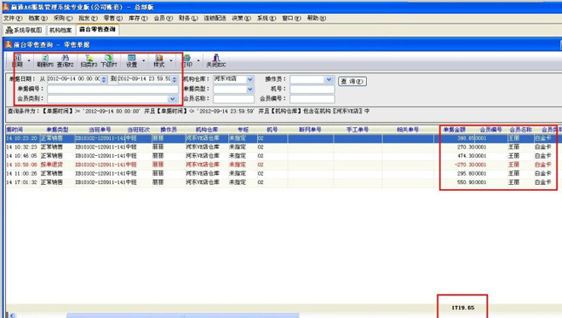Screen dimensions: 562x318
Task: Sort by the 当班单号 column header
Action: point(100,130)
